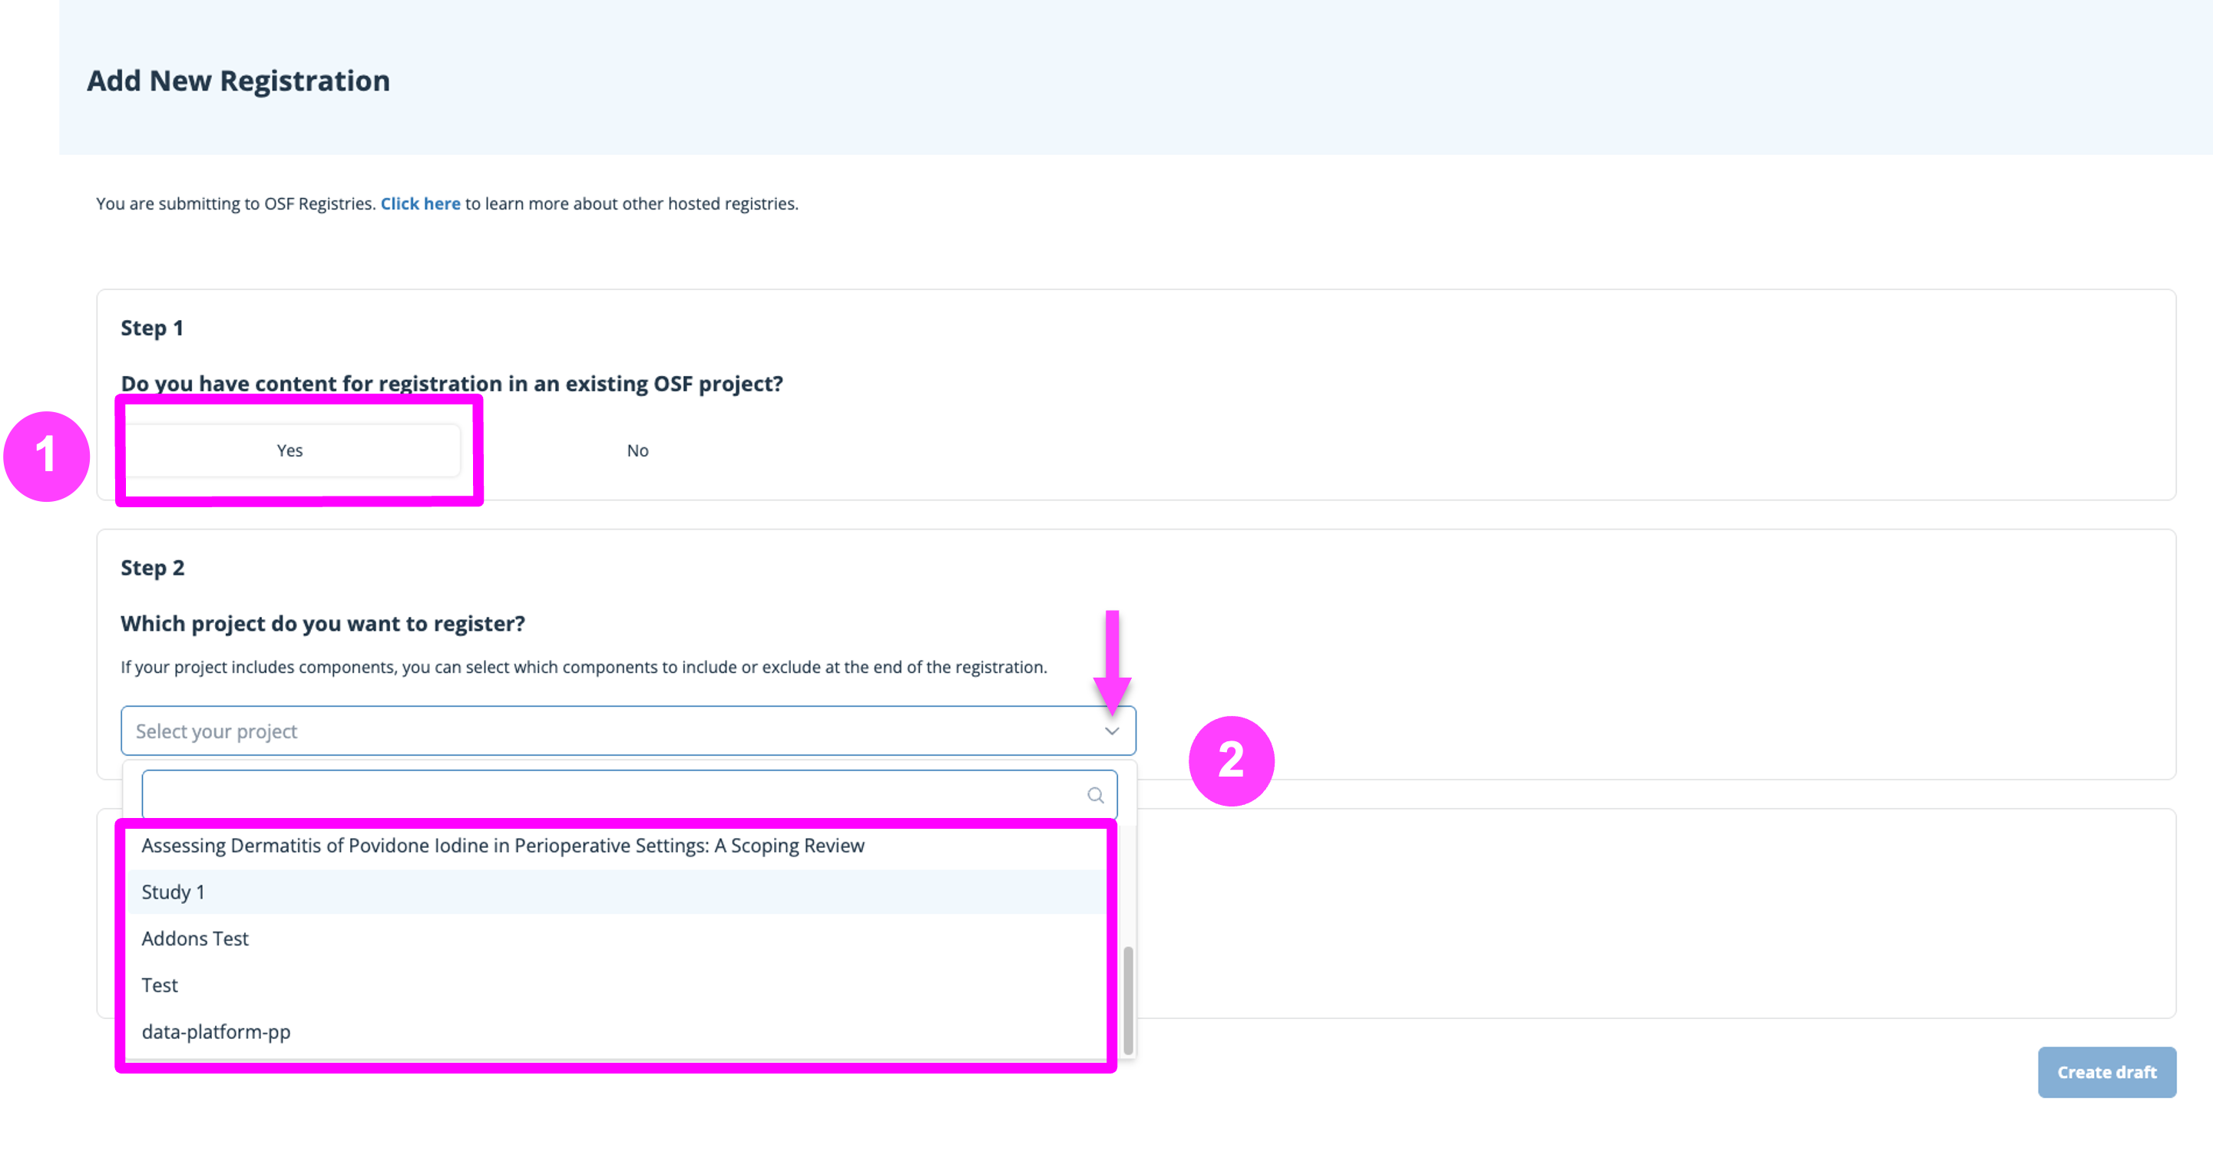Click the project list scrollbar thumb
Image resolution: width=2213 pixels, height=1171 pixels.
click(1128, 998)
